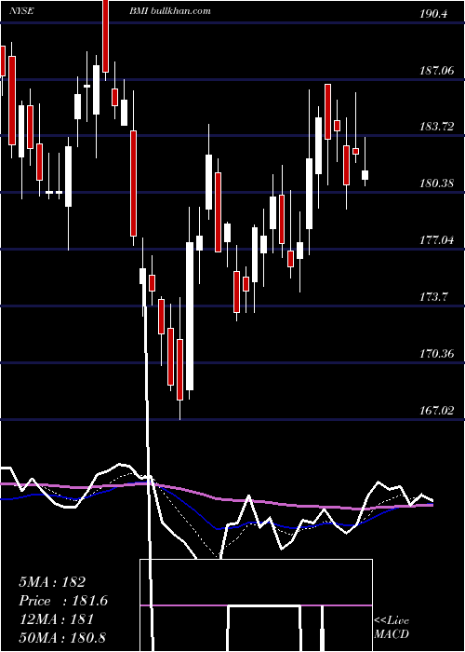
Task: Click the BMI bullkhan.com title text
Action: 170,11
